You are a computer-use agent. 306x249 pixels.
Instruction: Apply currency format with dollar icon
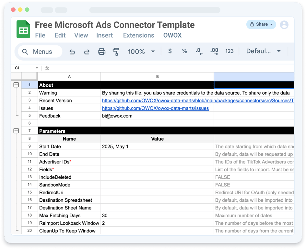click(x=170, y=51)
